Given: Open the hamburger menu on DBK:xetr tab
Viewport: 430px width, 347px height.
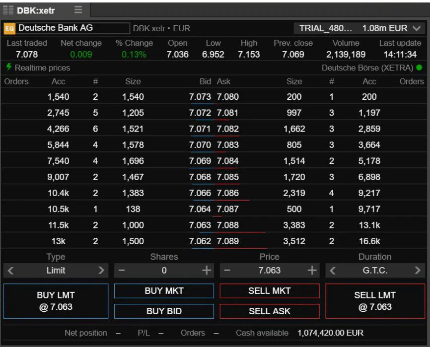Looking at the screenshot, I should click(x=78, y=10).
